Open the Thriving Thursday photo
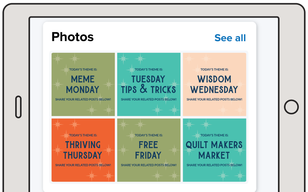 click(x=83, y=150)
